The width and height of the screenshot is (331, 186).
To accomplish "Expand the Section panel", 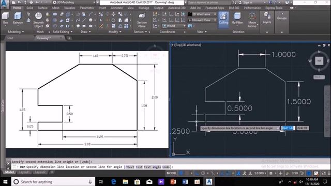I will click(140, 32).
